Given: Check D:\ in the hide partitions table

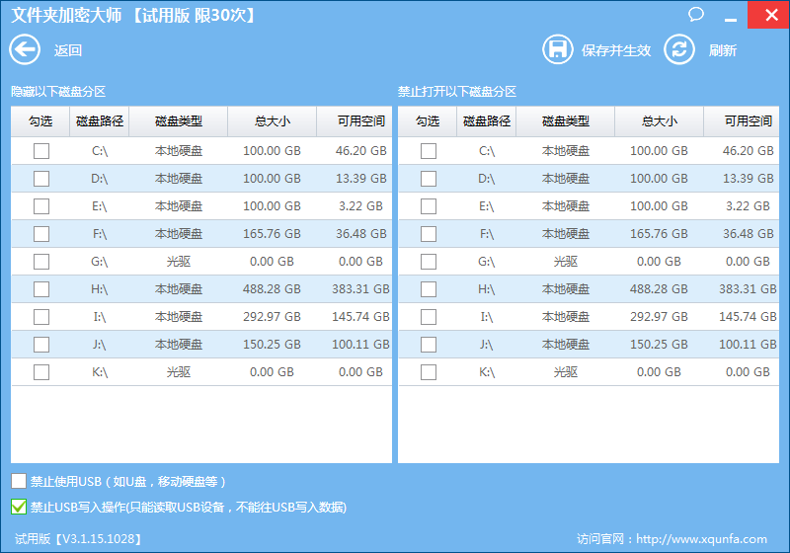Looking at the screenshot, I should click(41, 179).
